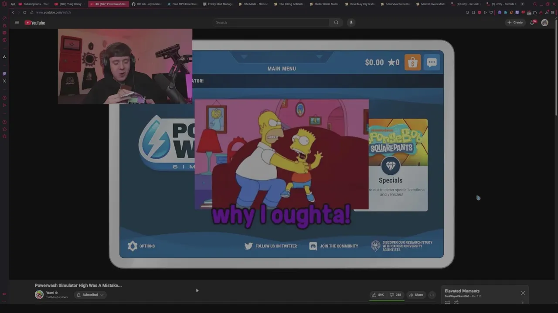Switch to Devil May Cry 5 Mods tab
Image resolution: width=558 pixels, height=313 pixels.
coord(360,4)
